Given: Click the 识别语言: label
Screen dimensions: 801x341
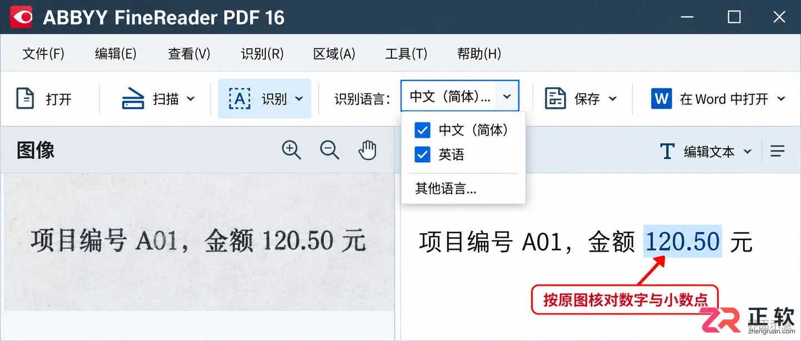Looking at the screenshot, I should click(x=362, y=99).
